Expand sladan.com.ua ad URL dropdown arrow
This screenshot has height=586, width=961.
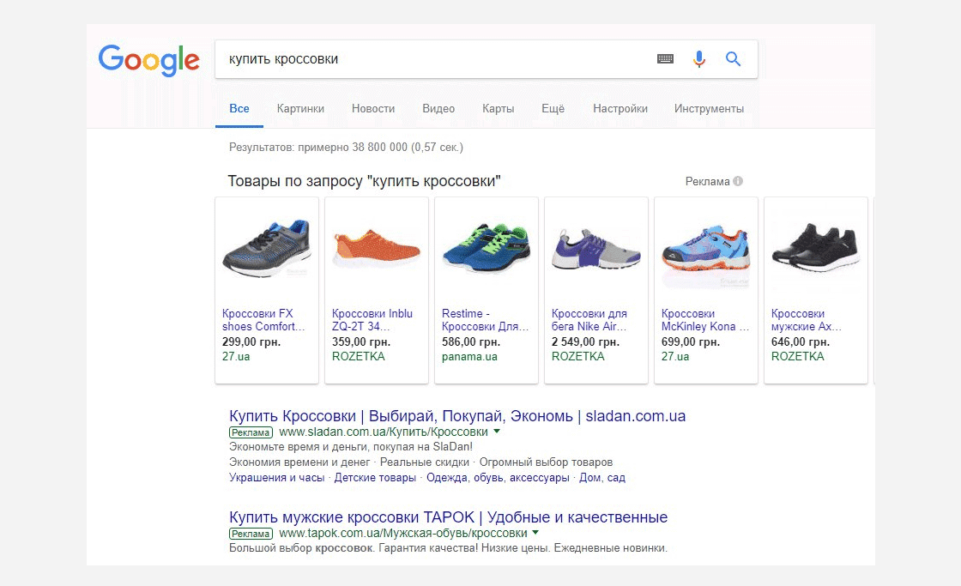coord(497,431)
